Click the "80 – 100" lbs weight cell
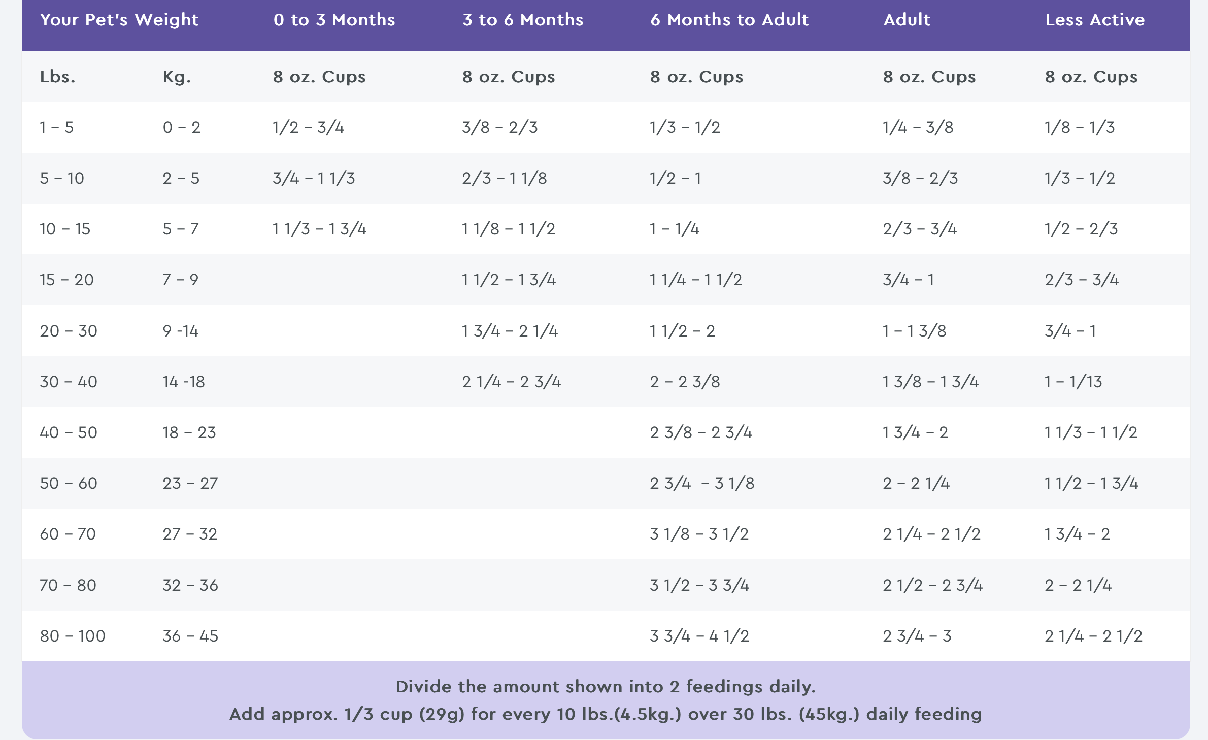 [73, 636]
